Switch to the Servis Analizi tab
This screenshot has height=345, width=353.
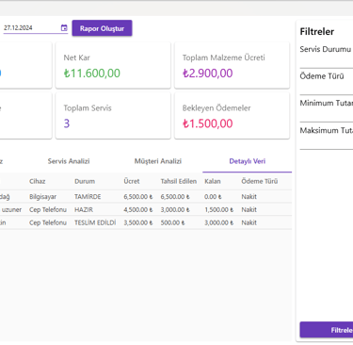(x=69, y=161)
